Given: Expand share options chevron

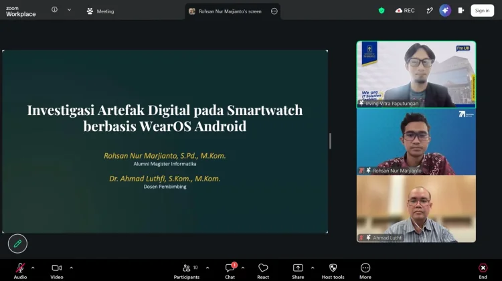Looking at the screenshot, I should [x=313, y=268].
